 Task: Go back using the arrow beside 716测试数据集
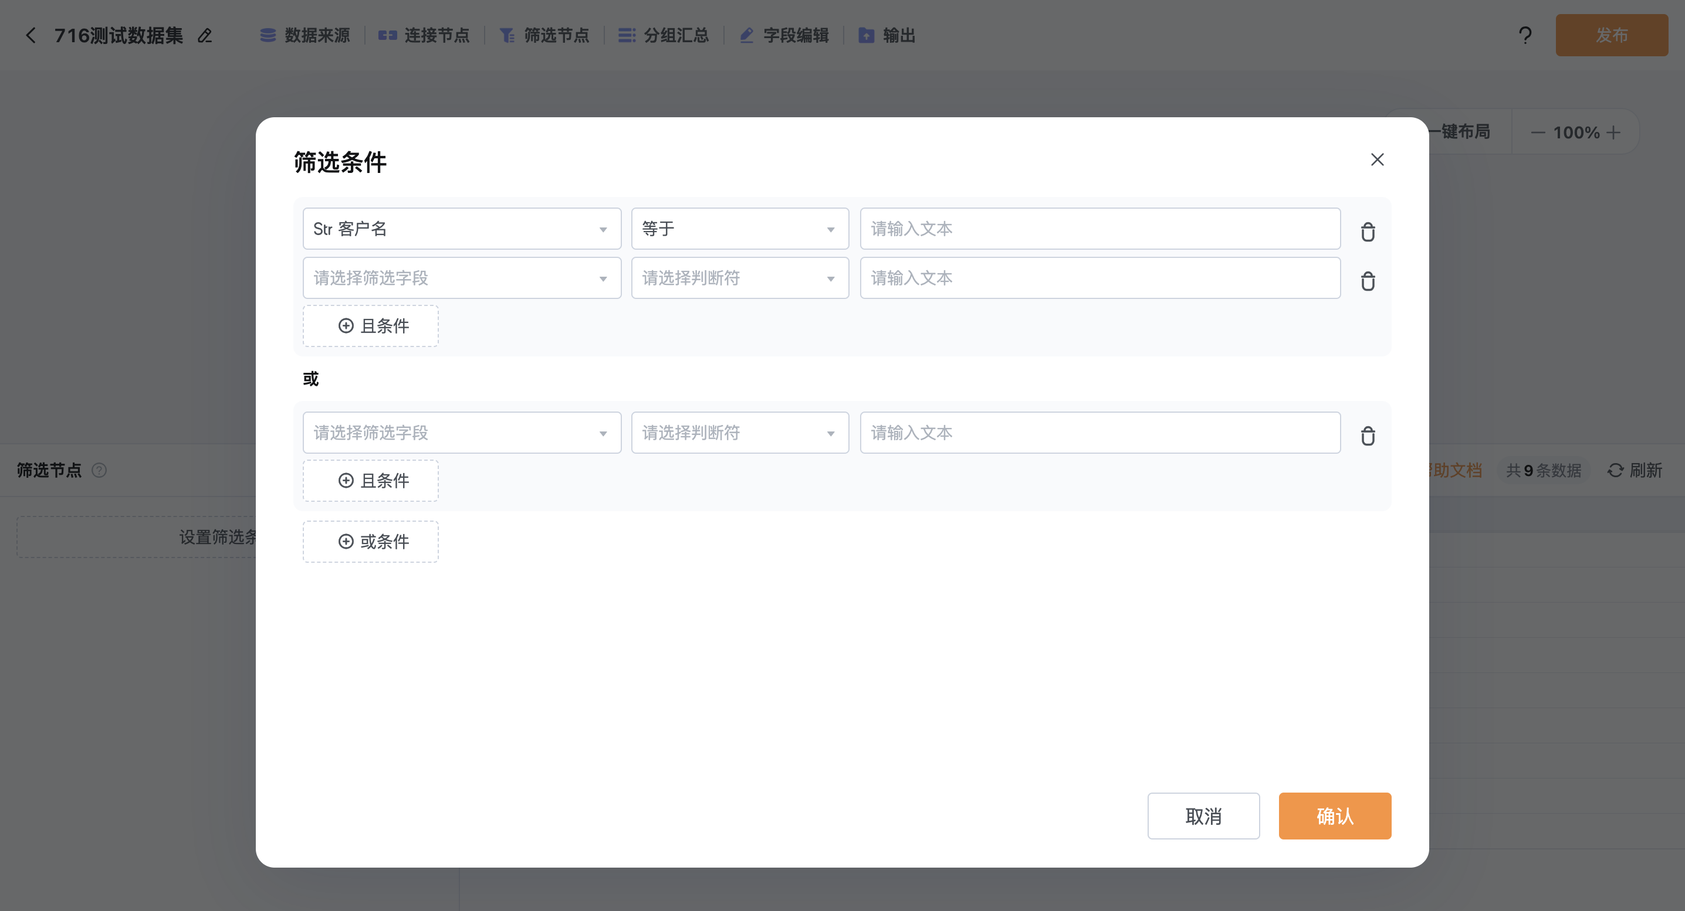31,35
